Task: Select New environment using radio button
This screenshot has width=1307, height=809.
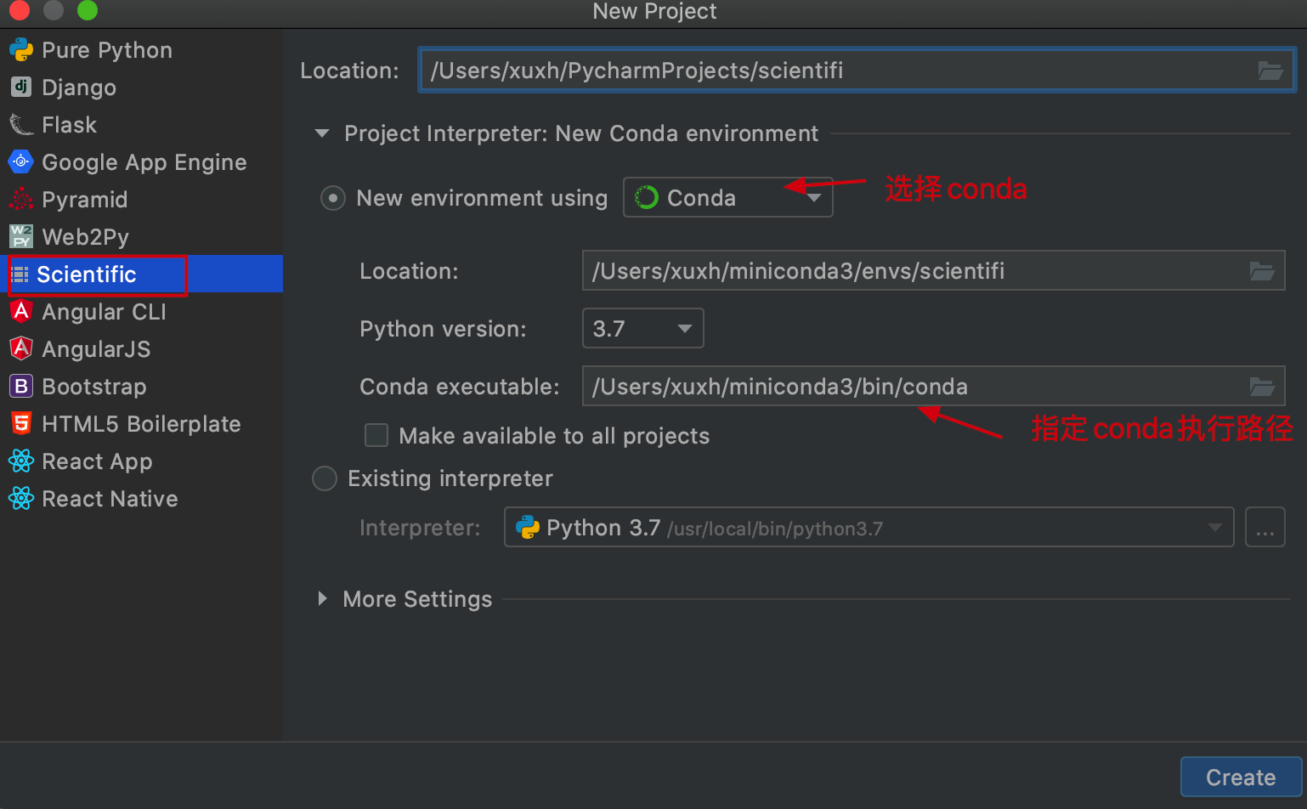Action: coord(332,198)
